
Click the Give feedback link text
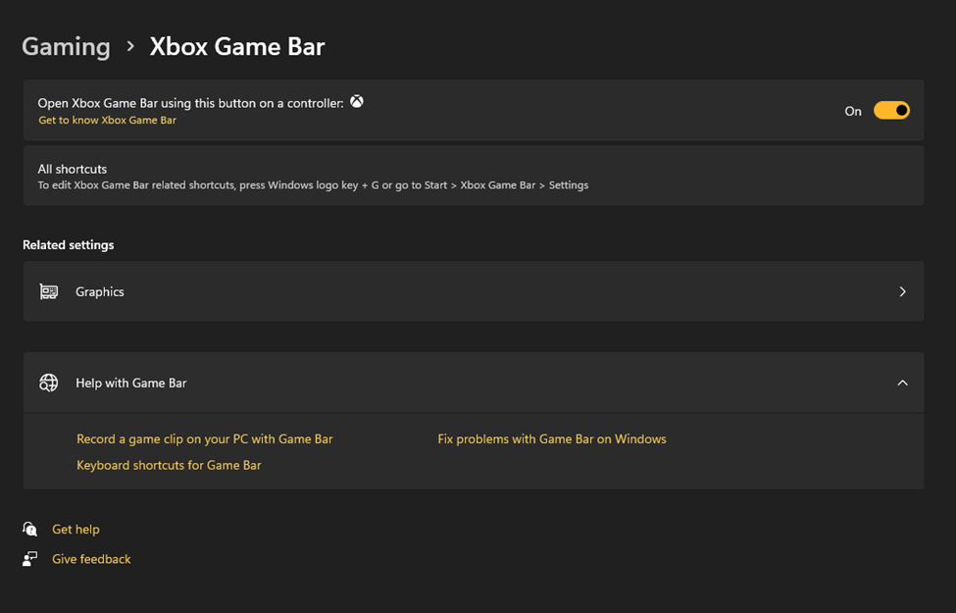click(91, 559)
